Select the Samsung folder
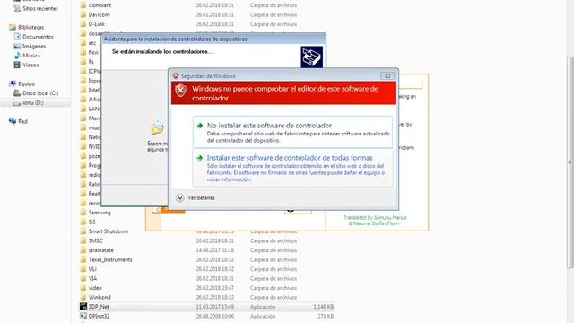Screen dimensions: 574x323 [100, 213]
